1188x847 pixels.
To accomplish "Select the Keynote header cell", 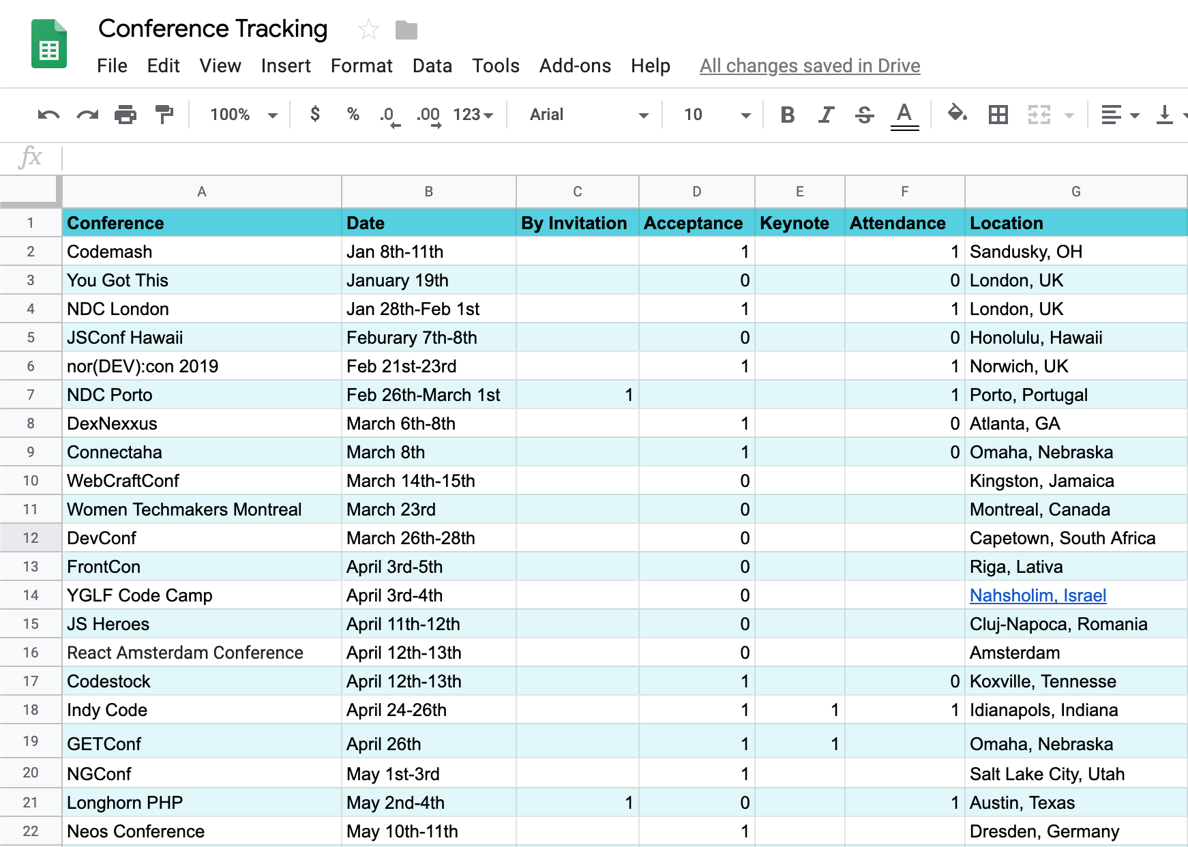I will click(800, 223).
